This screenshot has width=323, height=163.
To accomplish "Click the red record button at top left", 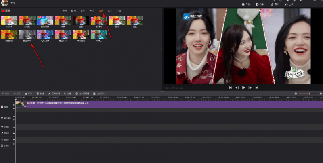I will pos(4,10).
